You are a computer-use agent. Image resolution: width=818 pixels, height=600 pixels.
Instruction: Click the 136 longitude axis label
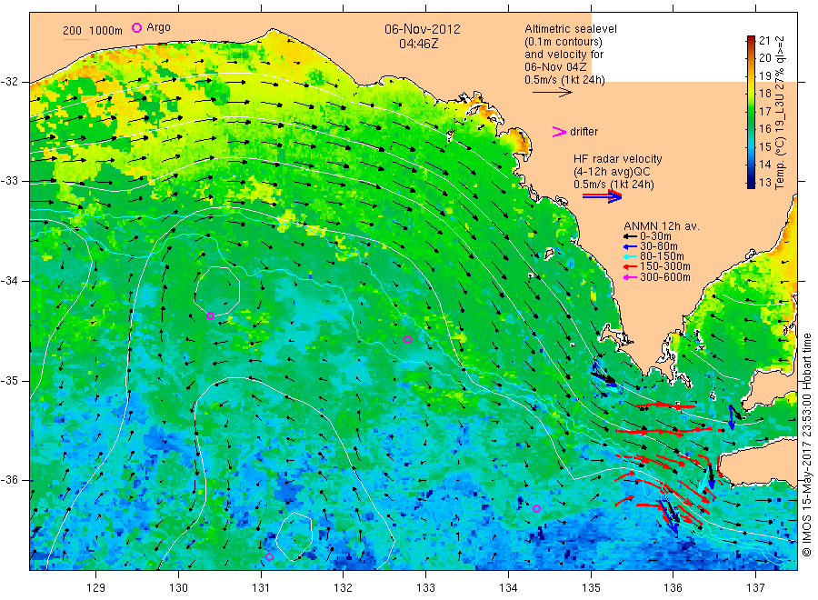[673, 587]
